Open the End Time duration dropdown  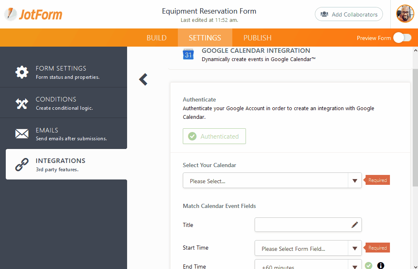pyautogui.click(x=308, y=266)
